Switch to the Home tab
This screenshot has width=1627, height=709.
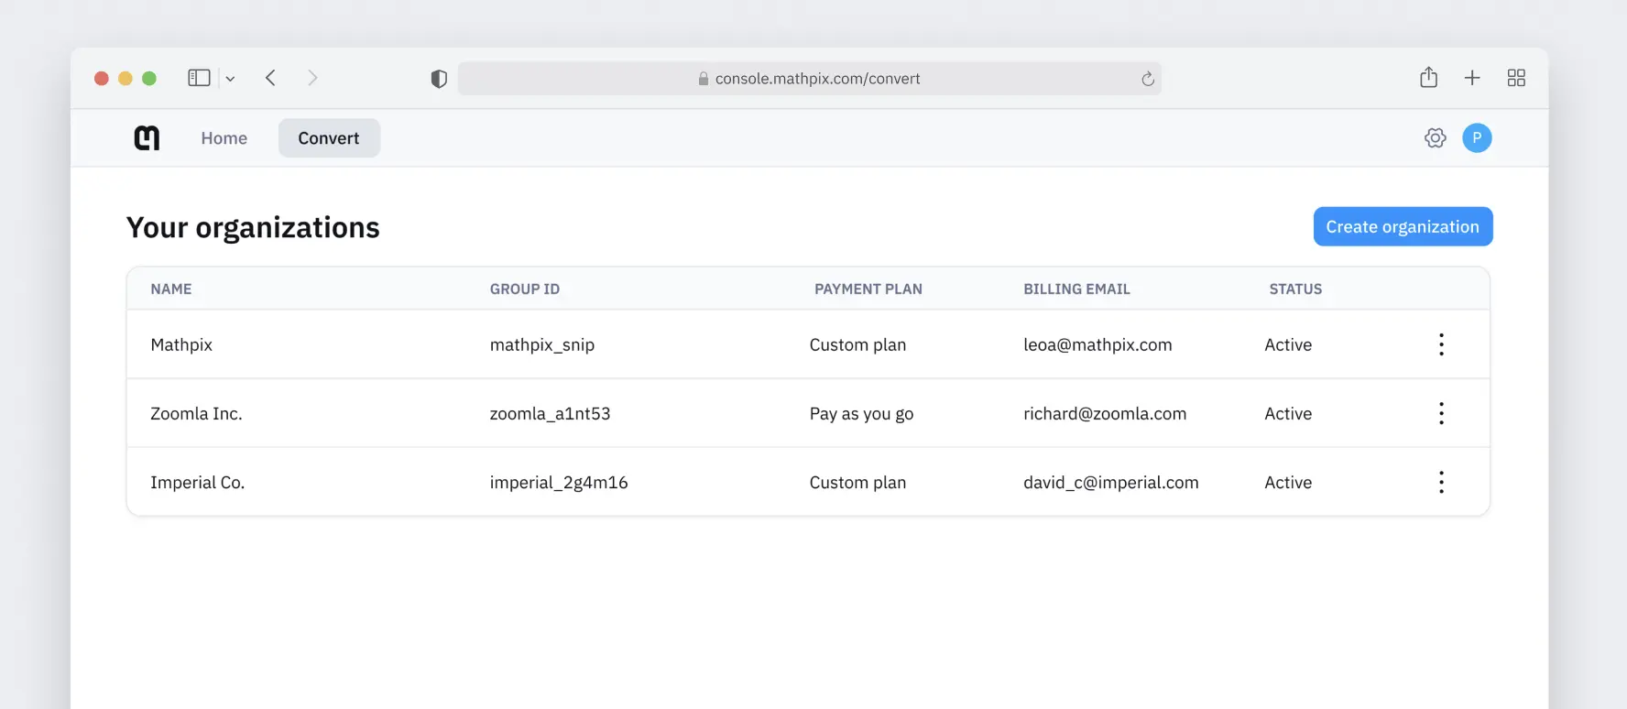click(x=224, y=138)
